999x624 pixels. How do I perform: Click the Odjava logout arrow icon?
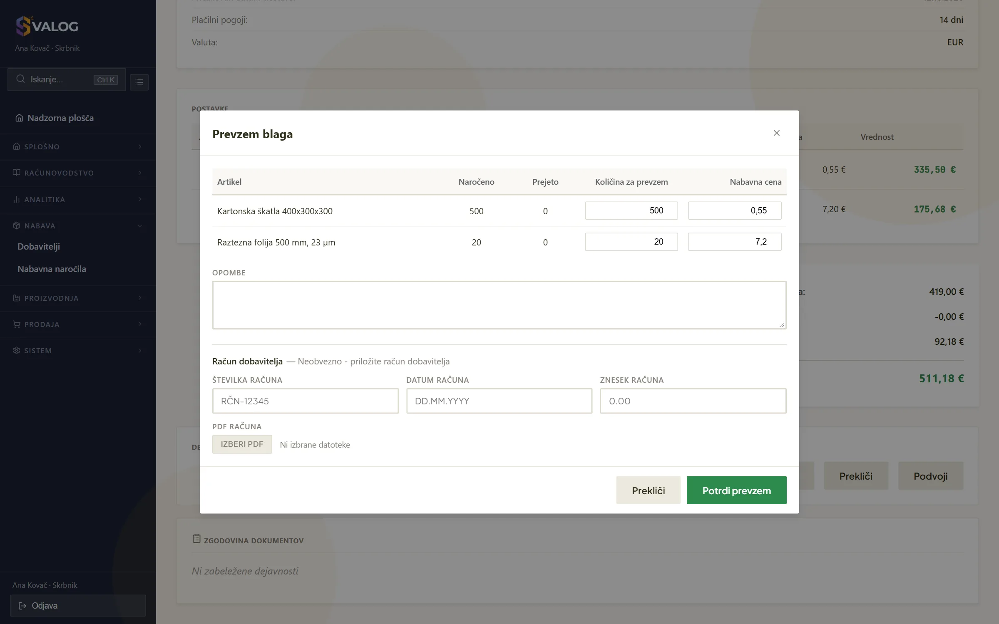(x=22, y=606)
